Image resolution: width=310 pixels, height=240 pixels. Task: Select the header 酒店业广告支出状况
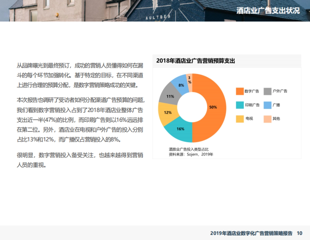[x=268, y=10]
